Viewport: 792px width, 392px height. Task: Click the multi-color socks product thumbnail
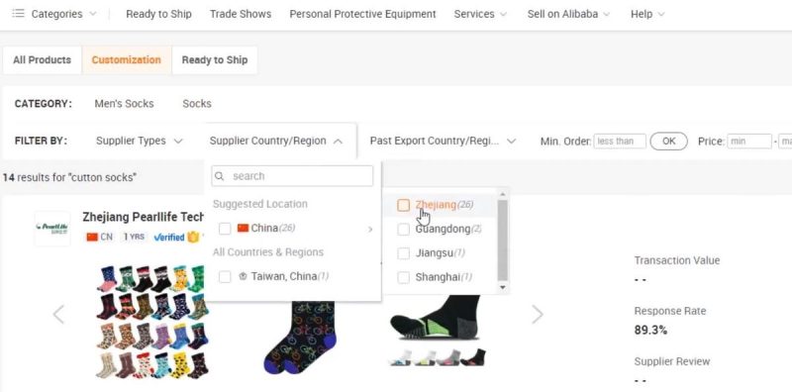tap(153, 322)
